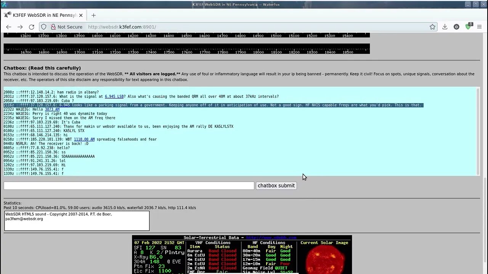The image size is (488, 274).
Task: Tune to the 3873 AM link
Action: click(52, 110)
